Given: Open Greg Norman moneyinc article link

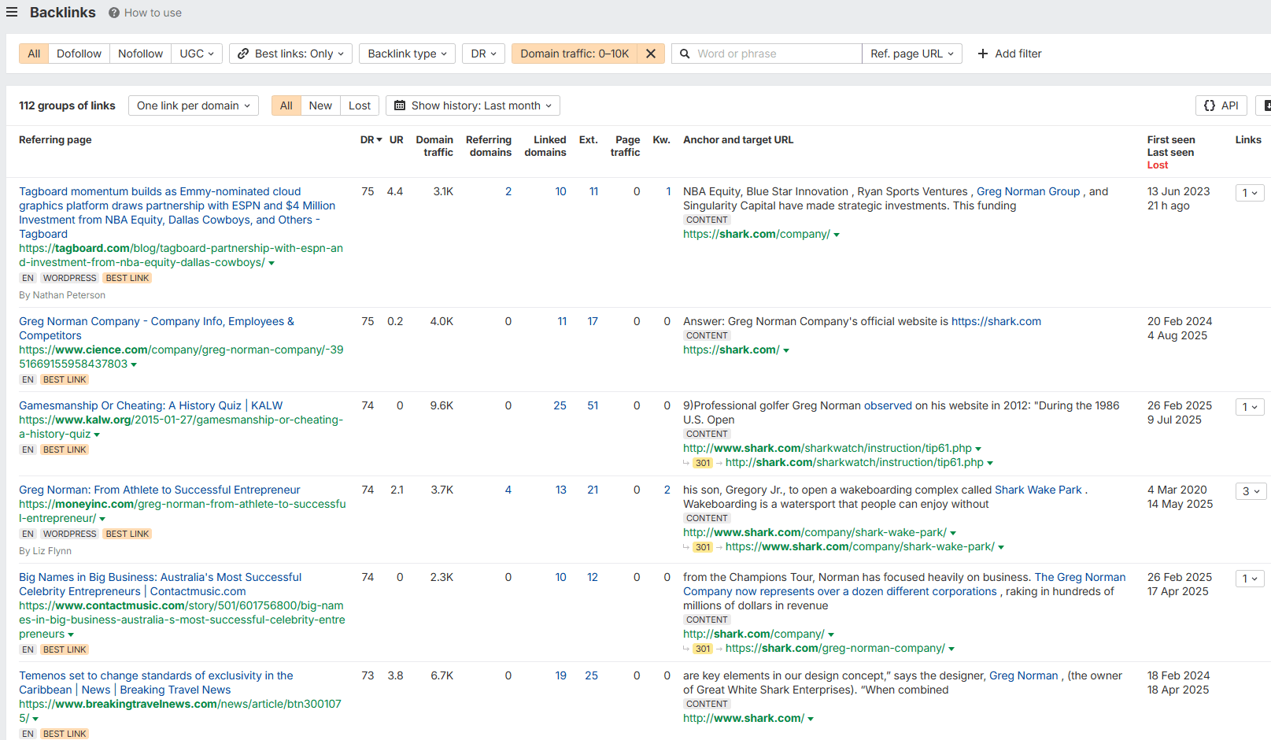Looking at the screenshot, I should (160, 490).
